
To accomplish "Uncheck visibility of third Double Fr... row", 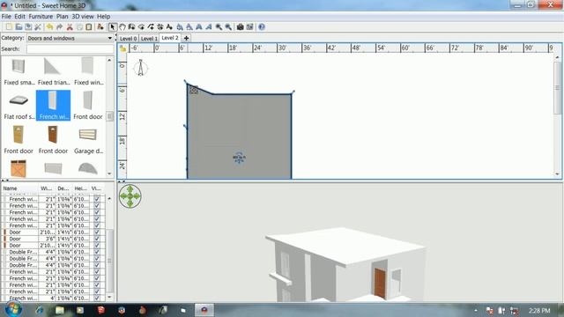I will click(x=96, y=265).
